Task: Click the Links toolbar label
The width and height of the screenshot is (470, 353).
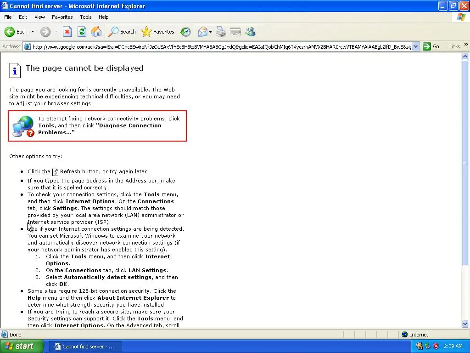Action: [454, 46]
